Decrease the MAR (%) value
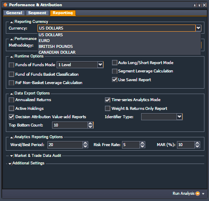209x201 pixels. tap(197, 146)
